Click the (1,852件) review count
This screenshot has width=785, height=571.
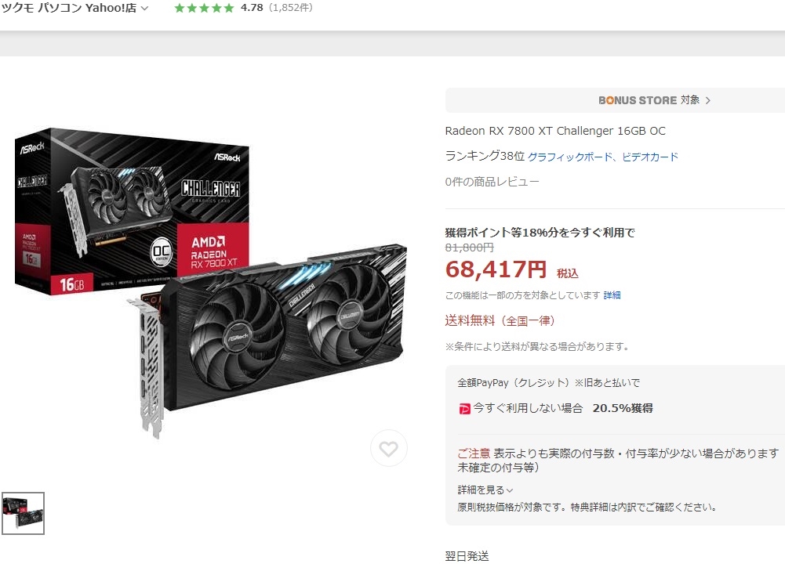[291, 8]
